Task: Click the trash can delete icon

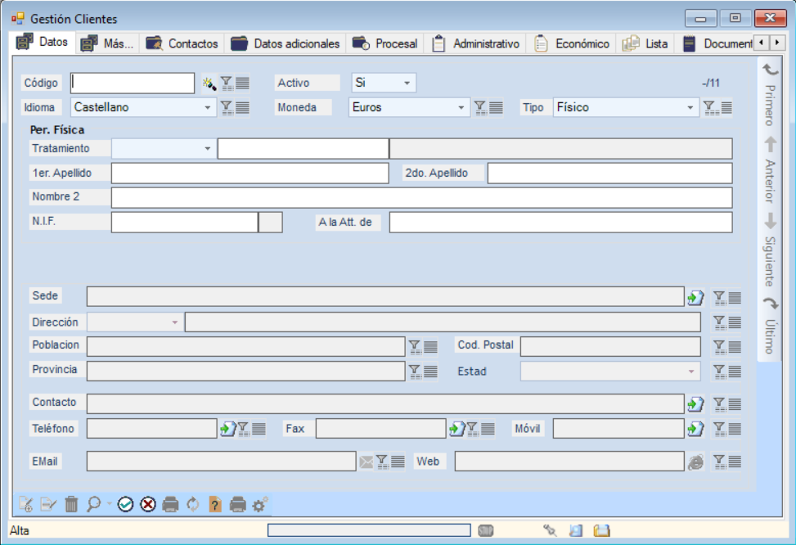Action: pos(72,505)
